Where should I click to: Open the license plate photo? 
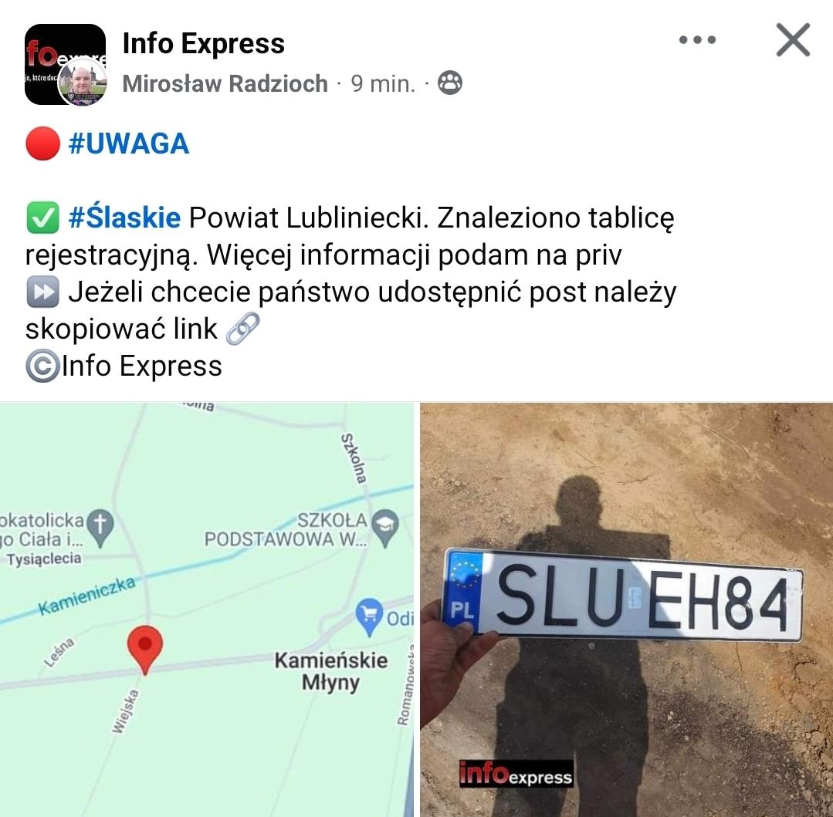pos(626,609)
